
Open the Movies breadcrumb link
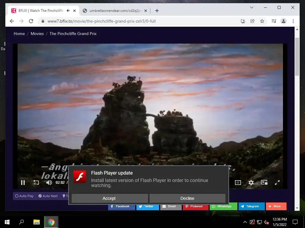pyautogui.click(x=37, y=34)
